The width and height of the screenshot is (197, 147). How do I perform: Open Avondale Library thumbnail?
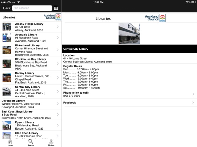(7, 38)
